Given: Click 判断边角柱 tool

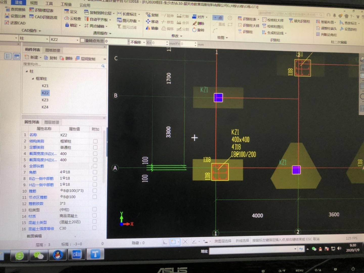Looking at the screenshot, I should 326,35.
